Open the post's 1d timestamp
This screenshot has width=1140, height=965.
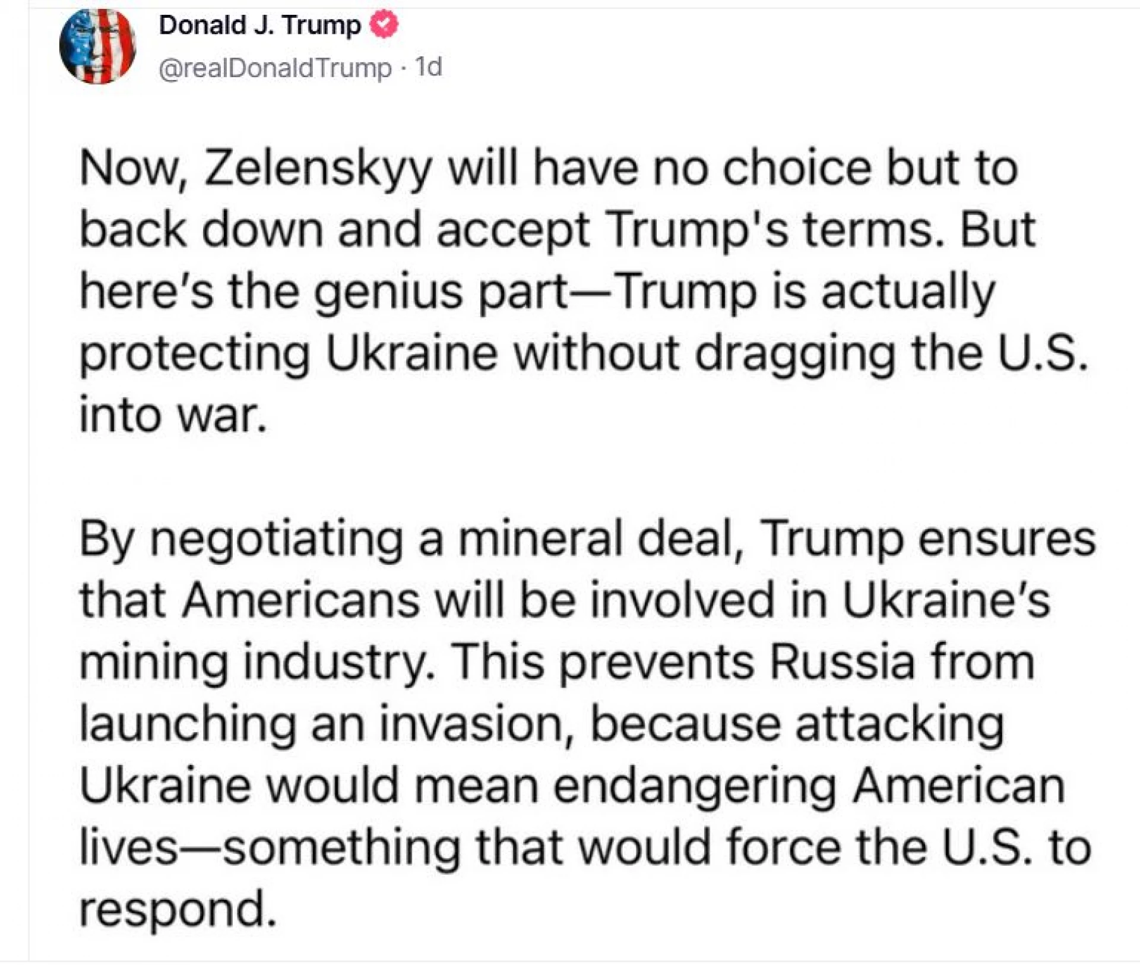pyautogui.click(x=428, y=67)
